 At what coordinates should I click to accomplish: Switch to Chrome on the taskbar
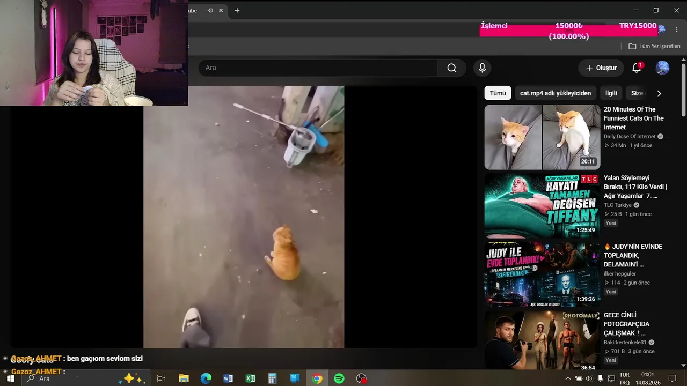pyautogui.click(x=317, y=378)
